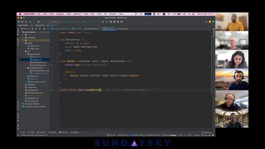This screenshot has width=265, height=149.
Task: Open the Git menu
Action: [105, 14]
